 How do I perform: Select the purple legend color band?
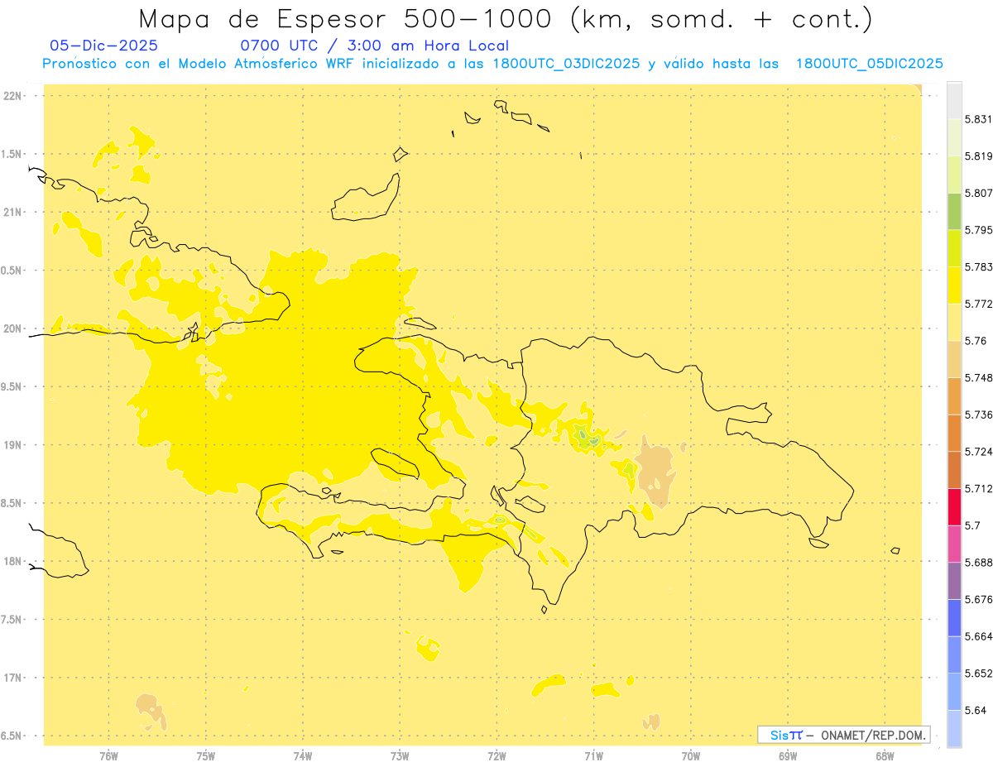tap(954, 581)
